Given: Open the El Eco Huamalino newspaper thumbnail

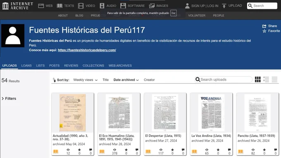Looking at the screenshot, I should tap(119, 113).
